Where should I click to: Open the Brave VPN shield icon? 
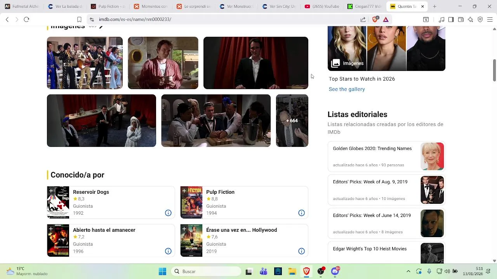(480, 19)
